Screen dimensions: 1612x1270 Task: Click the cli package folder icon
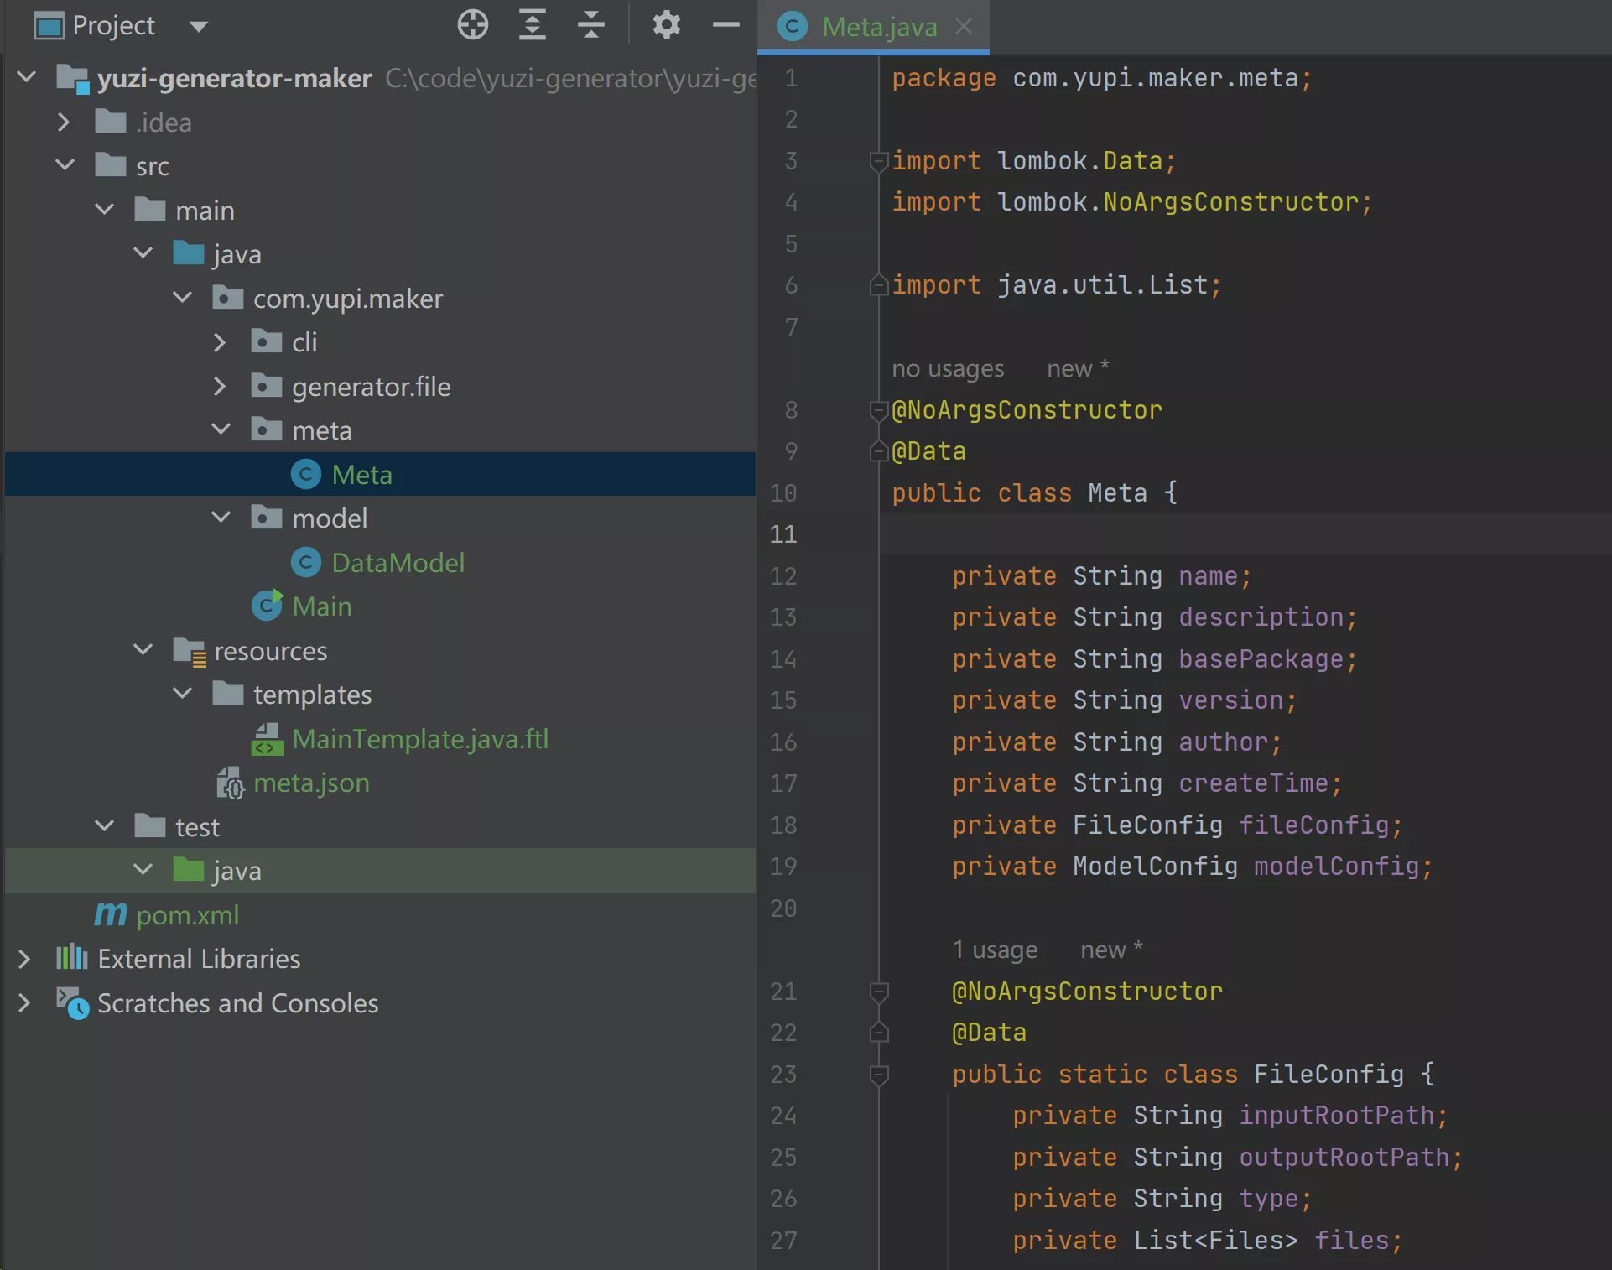(266, 341)
